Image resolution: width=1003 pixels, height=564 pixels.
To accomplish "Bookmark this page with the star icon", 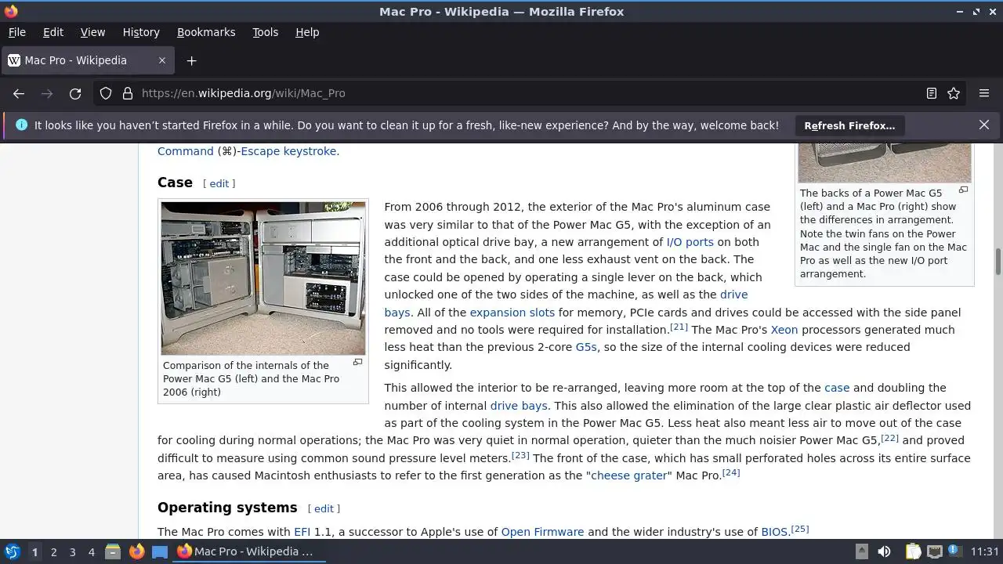I will click(954, 93).
